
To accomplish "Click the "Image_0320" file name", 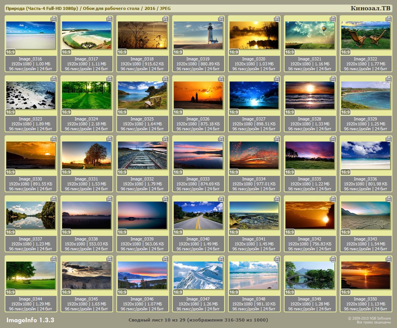I will click(x=254, y=59).
